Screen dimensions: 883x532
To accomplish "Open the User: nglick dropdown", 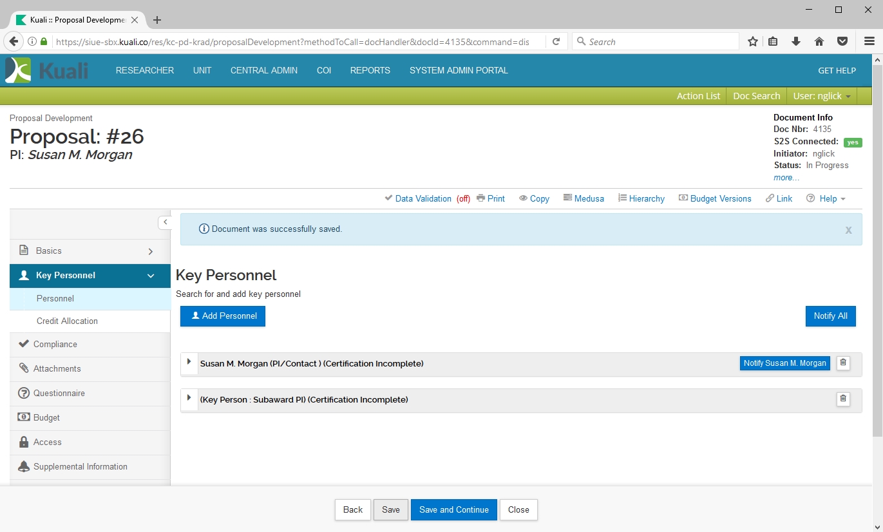I will click(821, 96).
